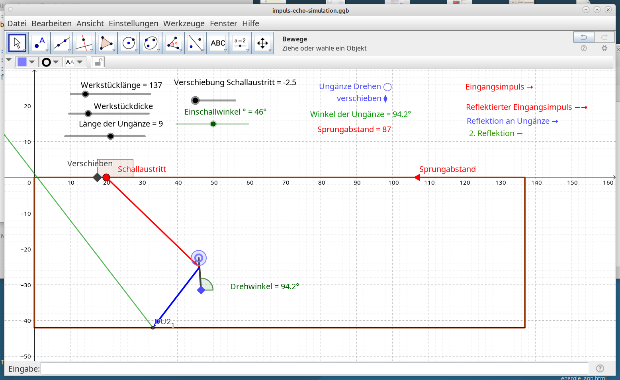Click the circular Ungänze rotate handle
Image resolution: width=620 pixels, height=380 pixels.
coord(199,258)
